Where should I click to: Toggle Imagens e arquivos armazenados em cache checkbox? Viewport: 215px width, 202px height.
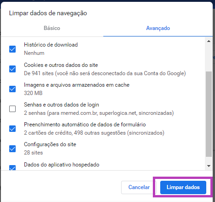(x=12, y=89)
